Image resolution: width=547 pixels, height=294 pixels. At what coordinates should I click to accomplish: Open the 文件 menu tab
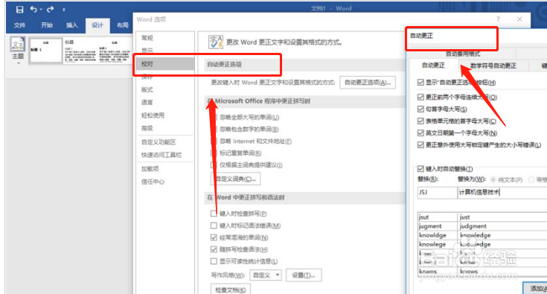point(19,25)
